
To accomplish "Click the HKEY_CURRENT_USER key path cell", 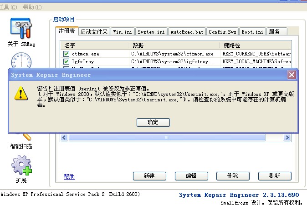I will click(x=256, y=54).
